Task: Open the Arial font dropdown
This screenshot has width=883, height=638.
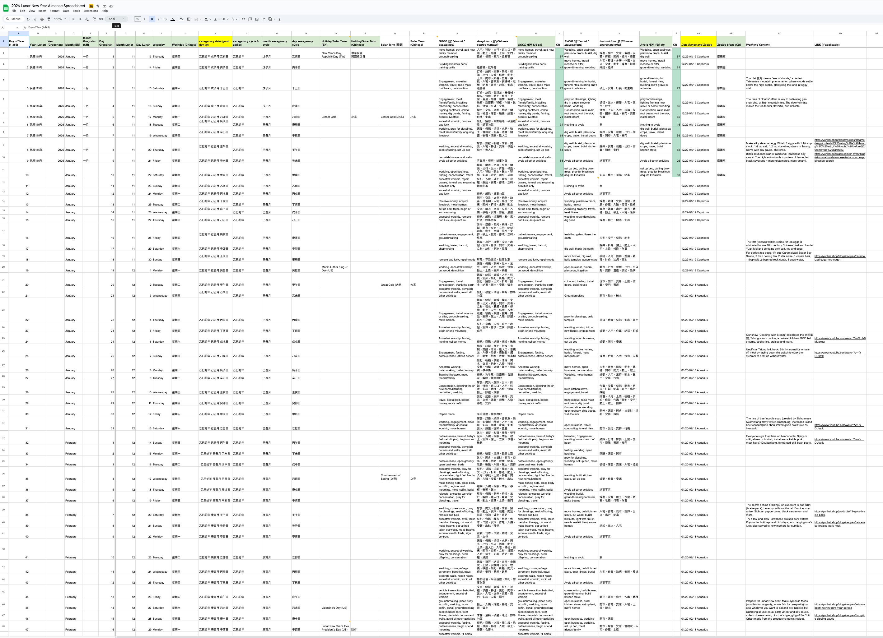Action: click(116, 19)
